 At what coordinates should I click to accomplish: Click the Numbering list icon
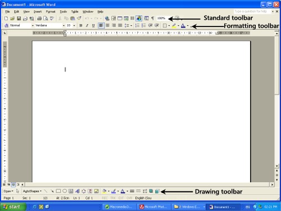pos(137,25)
